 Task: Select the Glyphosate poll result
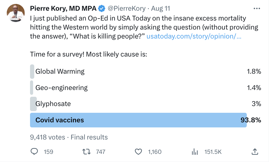[x=53, y=104]
